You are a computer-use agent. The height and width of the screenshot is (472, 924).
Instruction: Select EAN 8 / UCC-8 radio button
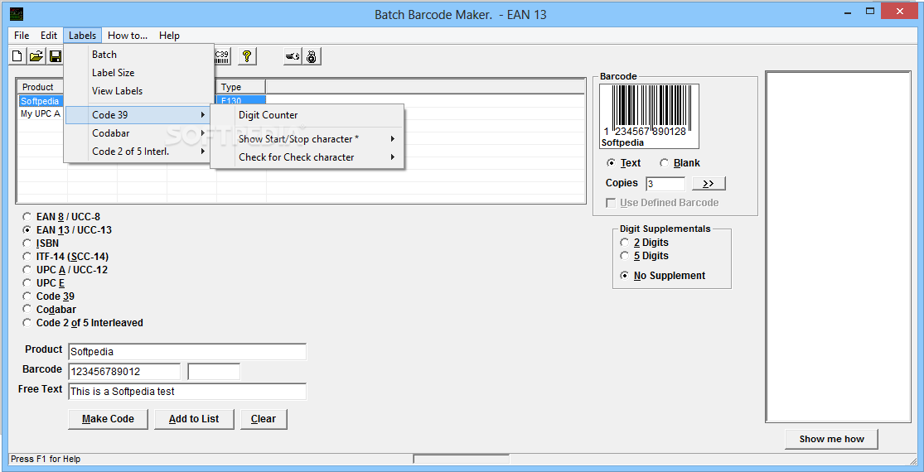click(27, 217)
